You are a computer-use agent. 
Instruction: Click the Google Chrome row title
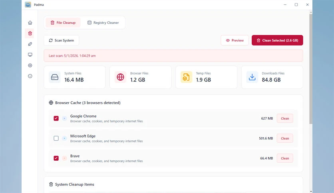(x=83, y=116)
